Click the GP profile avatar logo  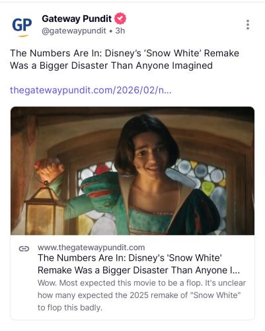22,26
